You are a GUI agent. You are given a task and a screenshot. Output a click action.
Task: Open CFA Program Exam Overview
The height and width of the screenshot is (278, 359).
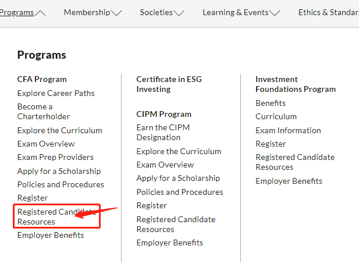[46, 144]
